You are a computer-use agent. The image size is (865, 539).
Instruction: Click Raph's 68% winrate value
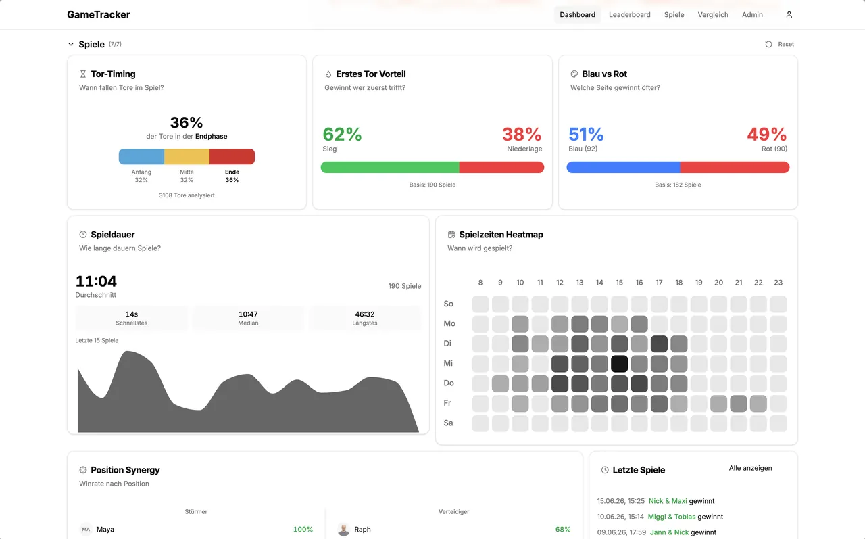coord(563,530)
